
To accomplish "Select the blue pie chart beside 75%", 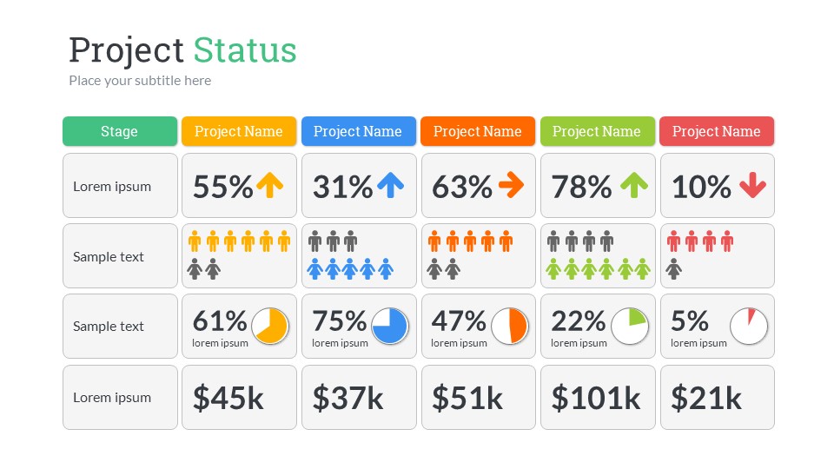I will point(390,327).
